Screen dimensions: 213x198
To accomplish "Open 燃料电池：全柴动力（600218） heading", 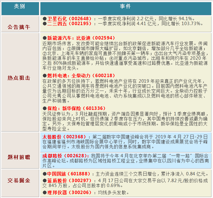I will [81, 76].
